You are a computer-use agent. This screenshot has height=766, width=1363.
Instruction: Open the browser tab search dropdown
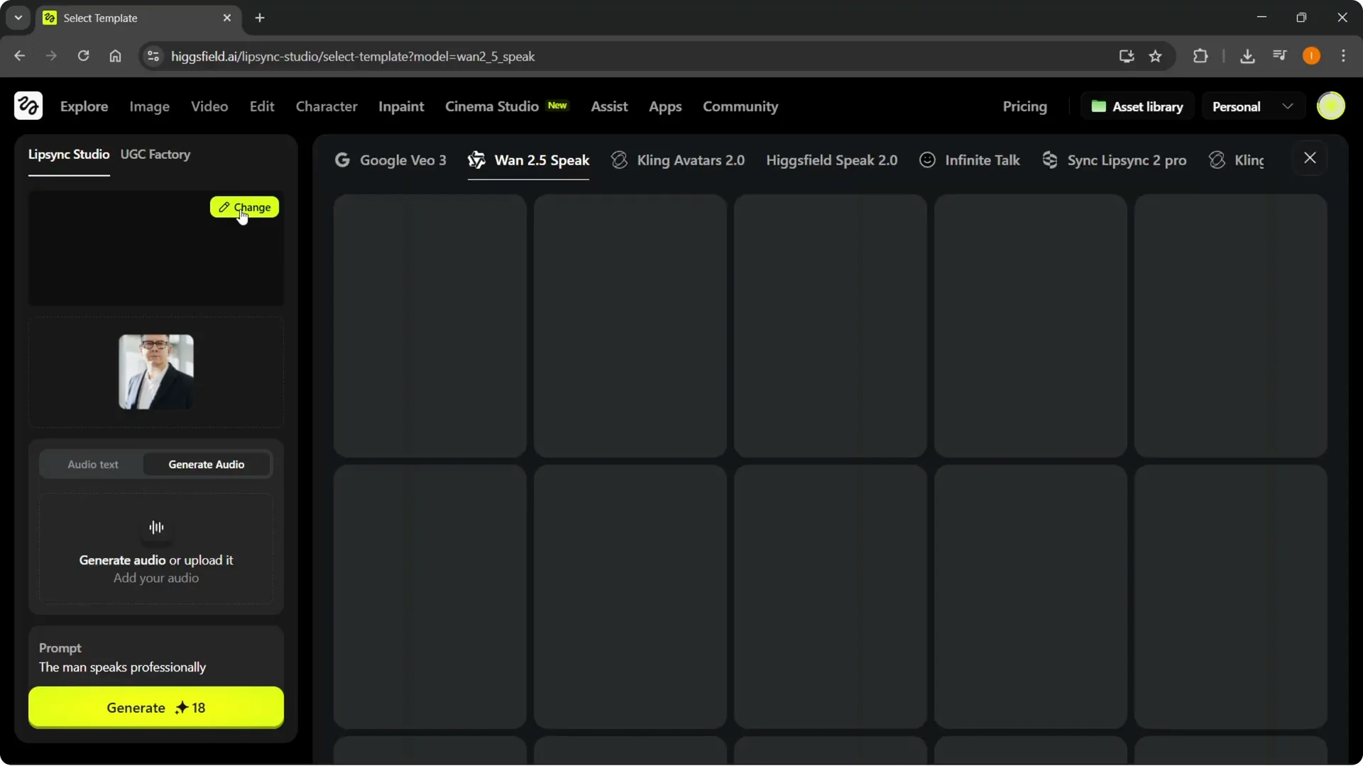[x=18, y=18]
